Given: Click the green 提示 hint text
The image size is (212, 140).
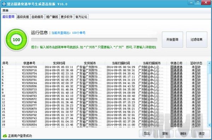Looking at the screenshot, I should [94, 47].
